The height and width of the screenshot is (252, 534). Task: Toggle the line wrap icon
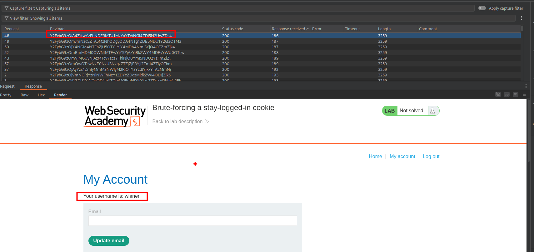tap(507, 94)
